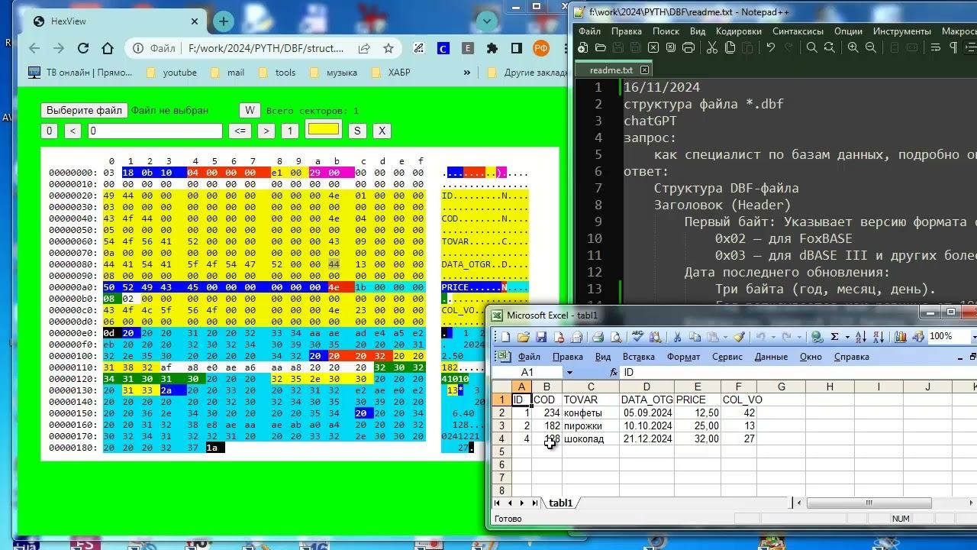977x550 pixels.
Task: Click New file icon in Notepad++ toolbar
Action: (x=582, y=47)
